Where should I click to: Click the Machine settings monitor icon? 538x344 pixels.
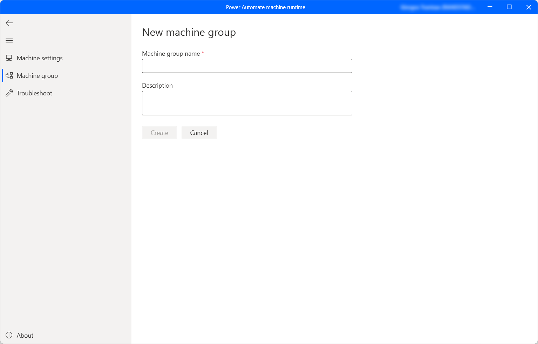9,58
